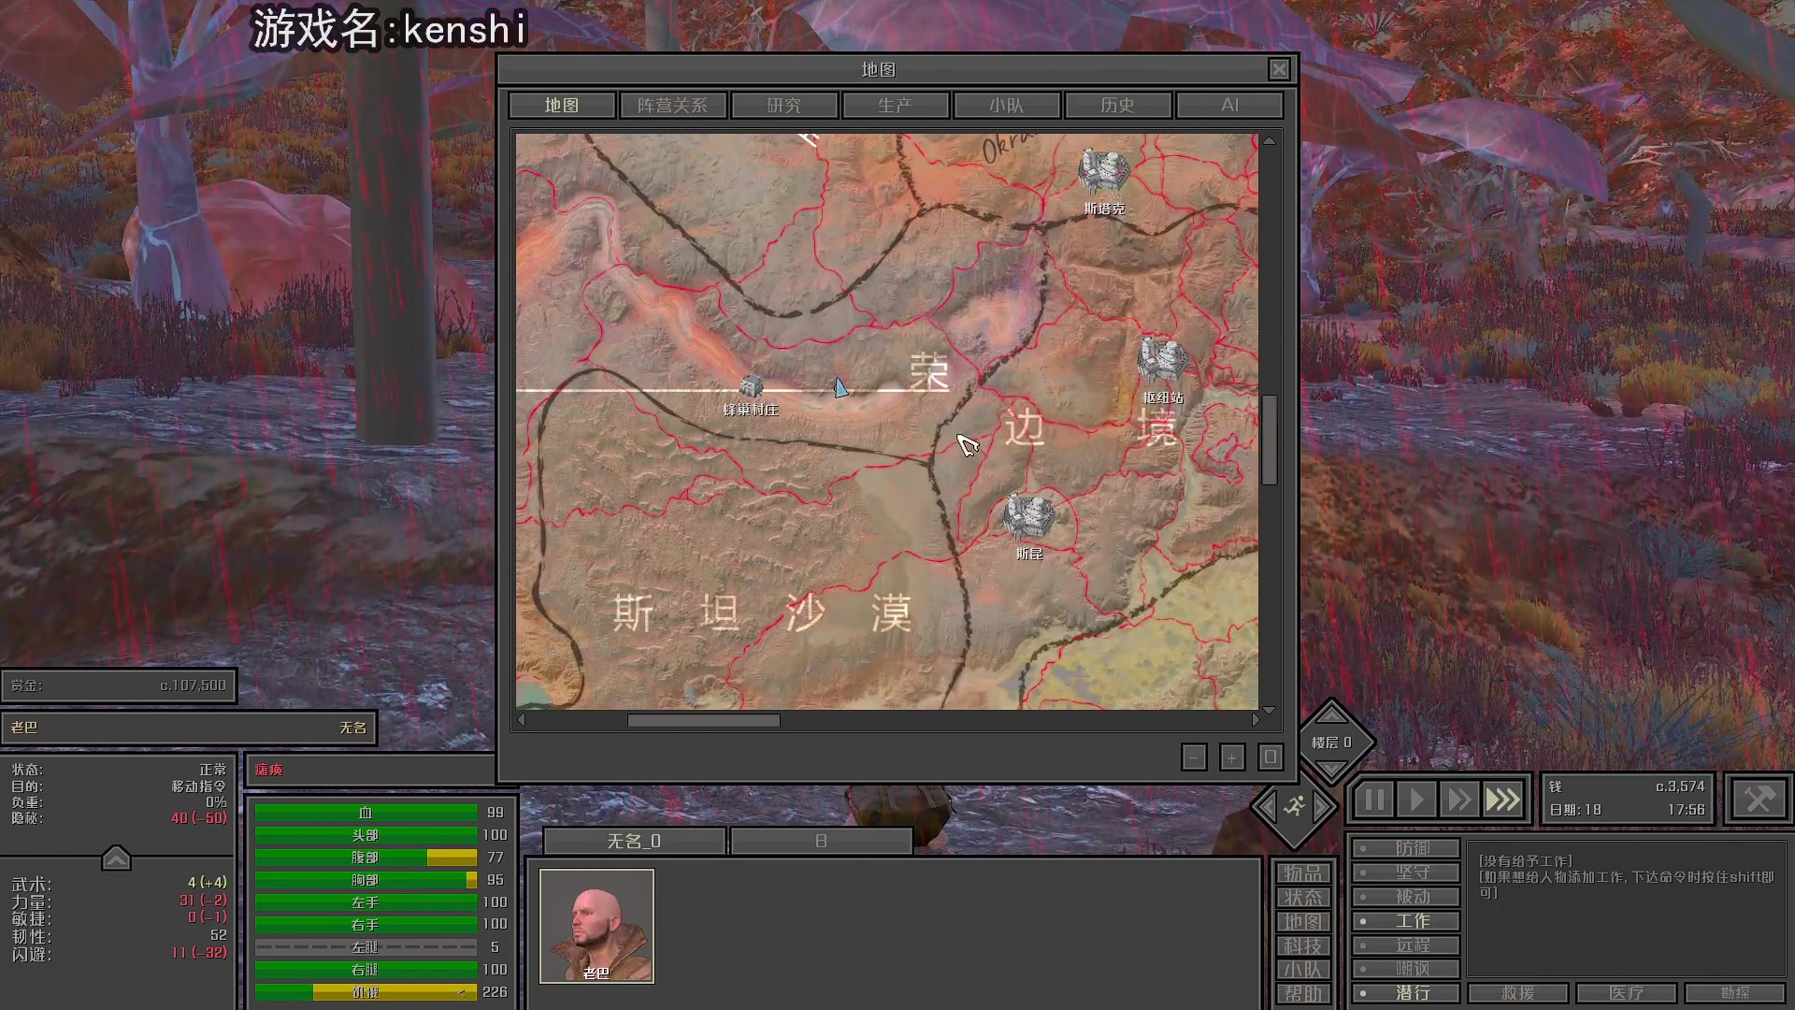1795x1010 pixels.
Task: Pause the game with the pause button
Action: click(1373, 800)
